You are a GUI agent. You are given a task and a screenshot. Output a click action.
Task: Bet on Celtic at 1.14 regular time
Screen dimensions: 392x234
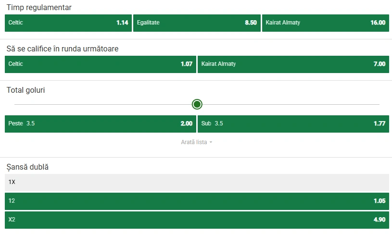(x=68, y=23)
